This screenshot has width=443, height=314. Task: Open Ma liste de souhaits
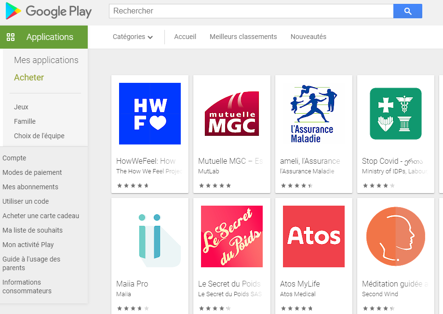pyautogui.click(x=32, y=230)
